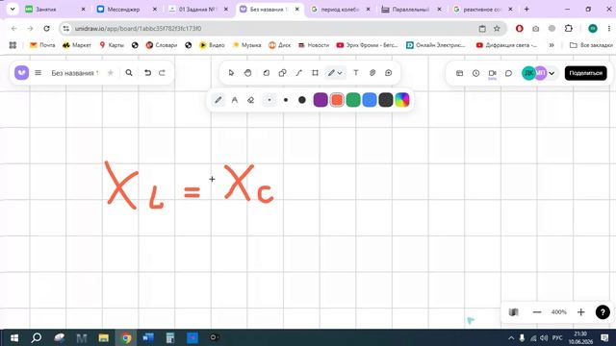Open the Unidraw home logo

(x=21, y=73)
